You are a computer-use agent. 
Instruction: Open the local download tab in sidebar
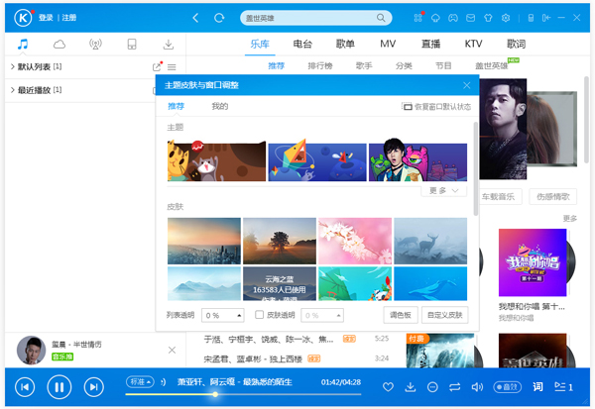click(169, 45)
